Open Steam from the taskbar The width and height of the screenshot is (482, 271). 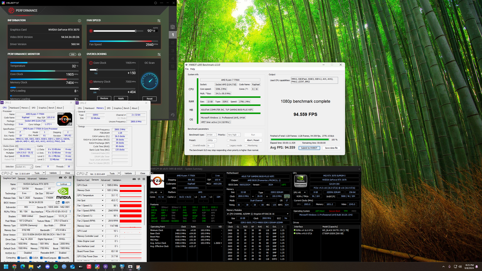(39, 267)
